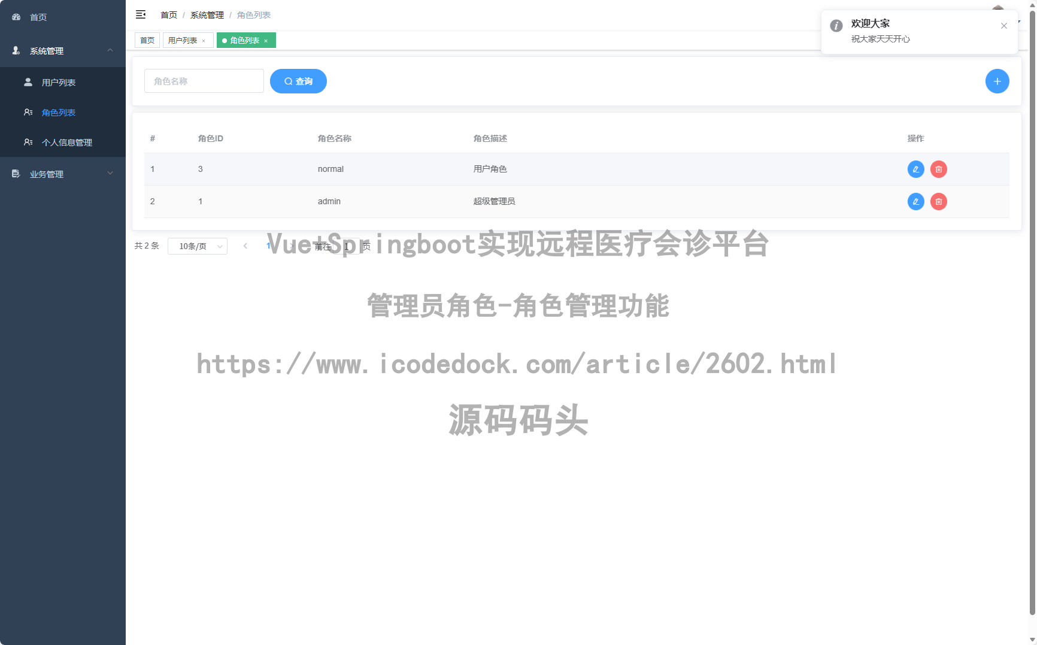Image resolution: width=1037 pixels, height=645 pixels.
Task: Collapse the sidebar with the hamburger icon
Action: pos(141,14)
